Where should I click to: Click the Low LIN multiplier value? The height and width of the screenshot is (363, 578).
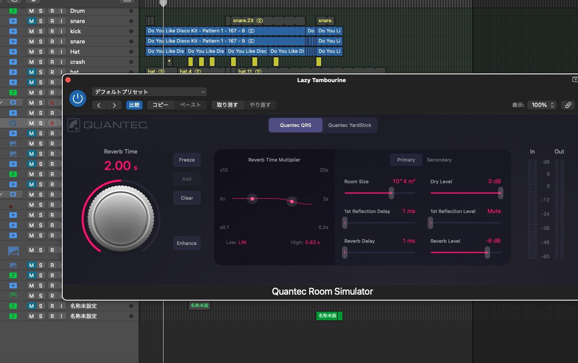[242, 242]
